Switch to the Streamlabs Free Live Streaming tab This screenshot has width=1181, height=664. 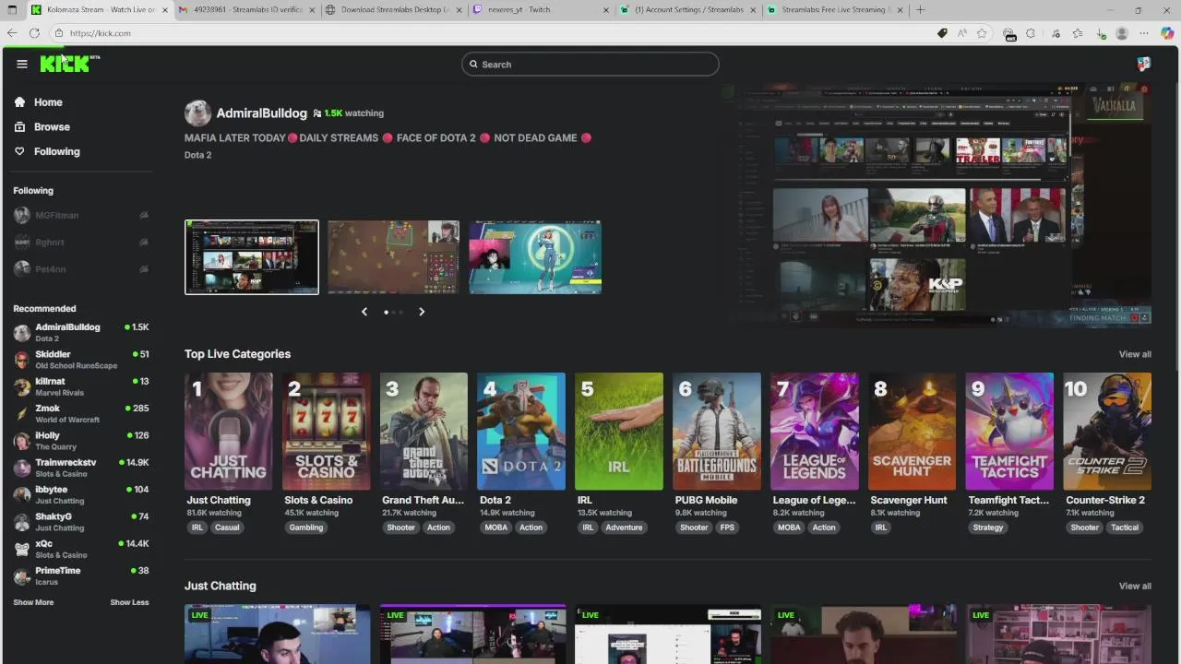[x=835, y=10]
